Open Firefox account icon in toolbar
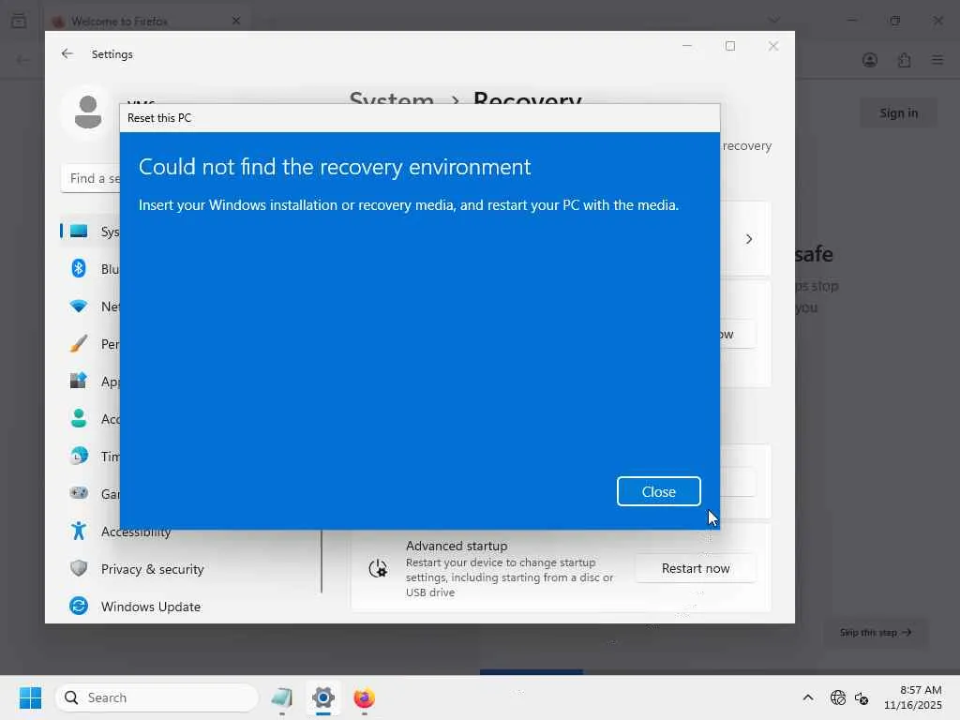 pyautogui.click(x=870, y=60)
